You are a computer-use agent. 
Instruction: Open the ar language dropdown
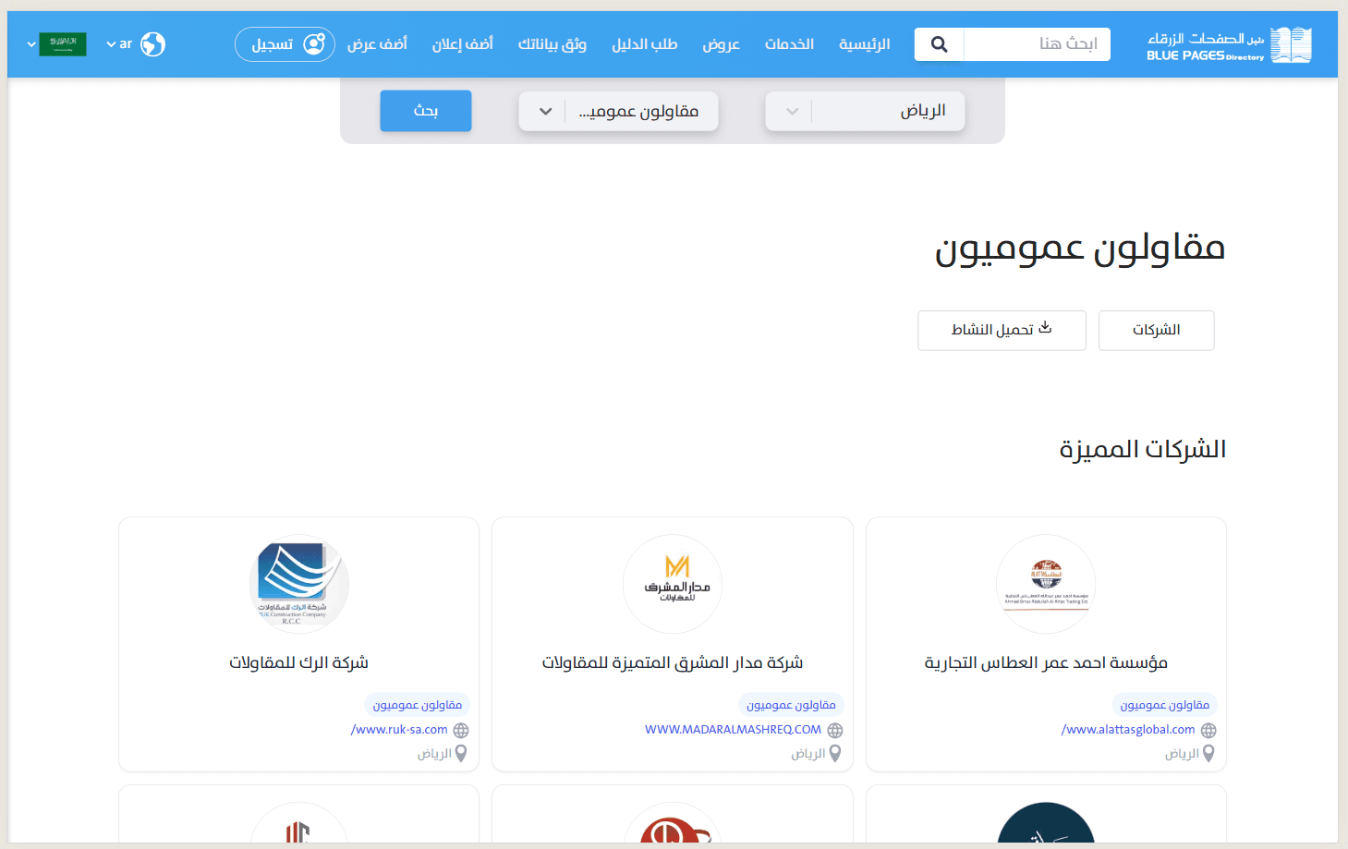(x=118, y=44)
